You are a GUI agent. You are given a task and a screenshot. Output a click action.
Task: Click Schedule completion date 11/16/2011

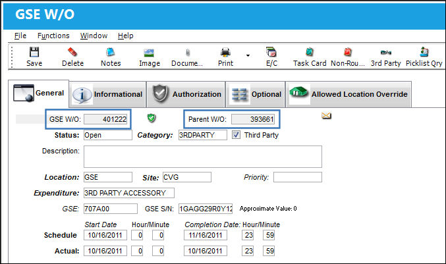[206, 235]
